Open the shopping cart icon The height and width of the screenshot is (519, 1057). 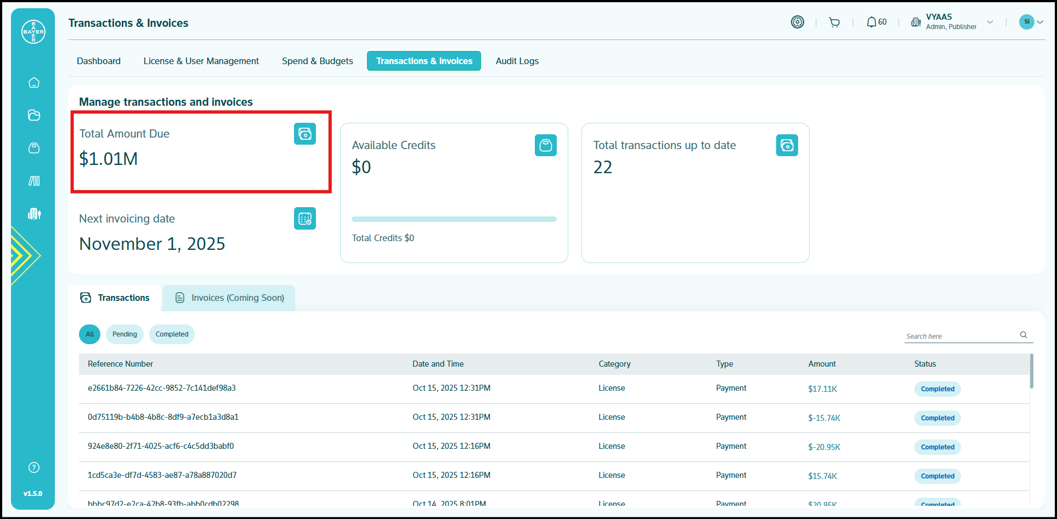click(x=834, y=22)
